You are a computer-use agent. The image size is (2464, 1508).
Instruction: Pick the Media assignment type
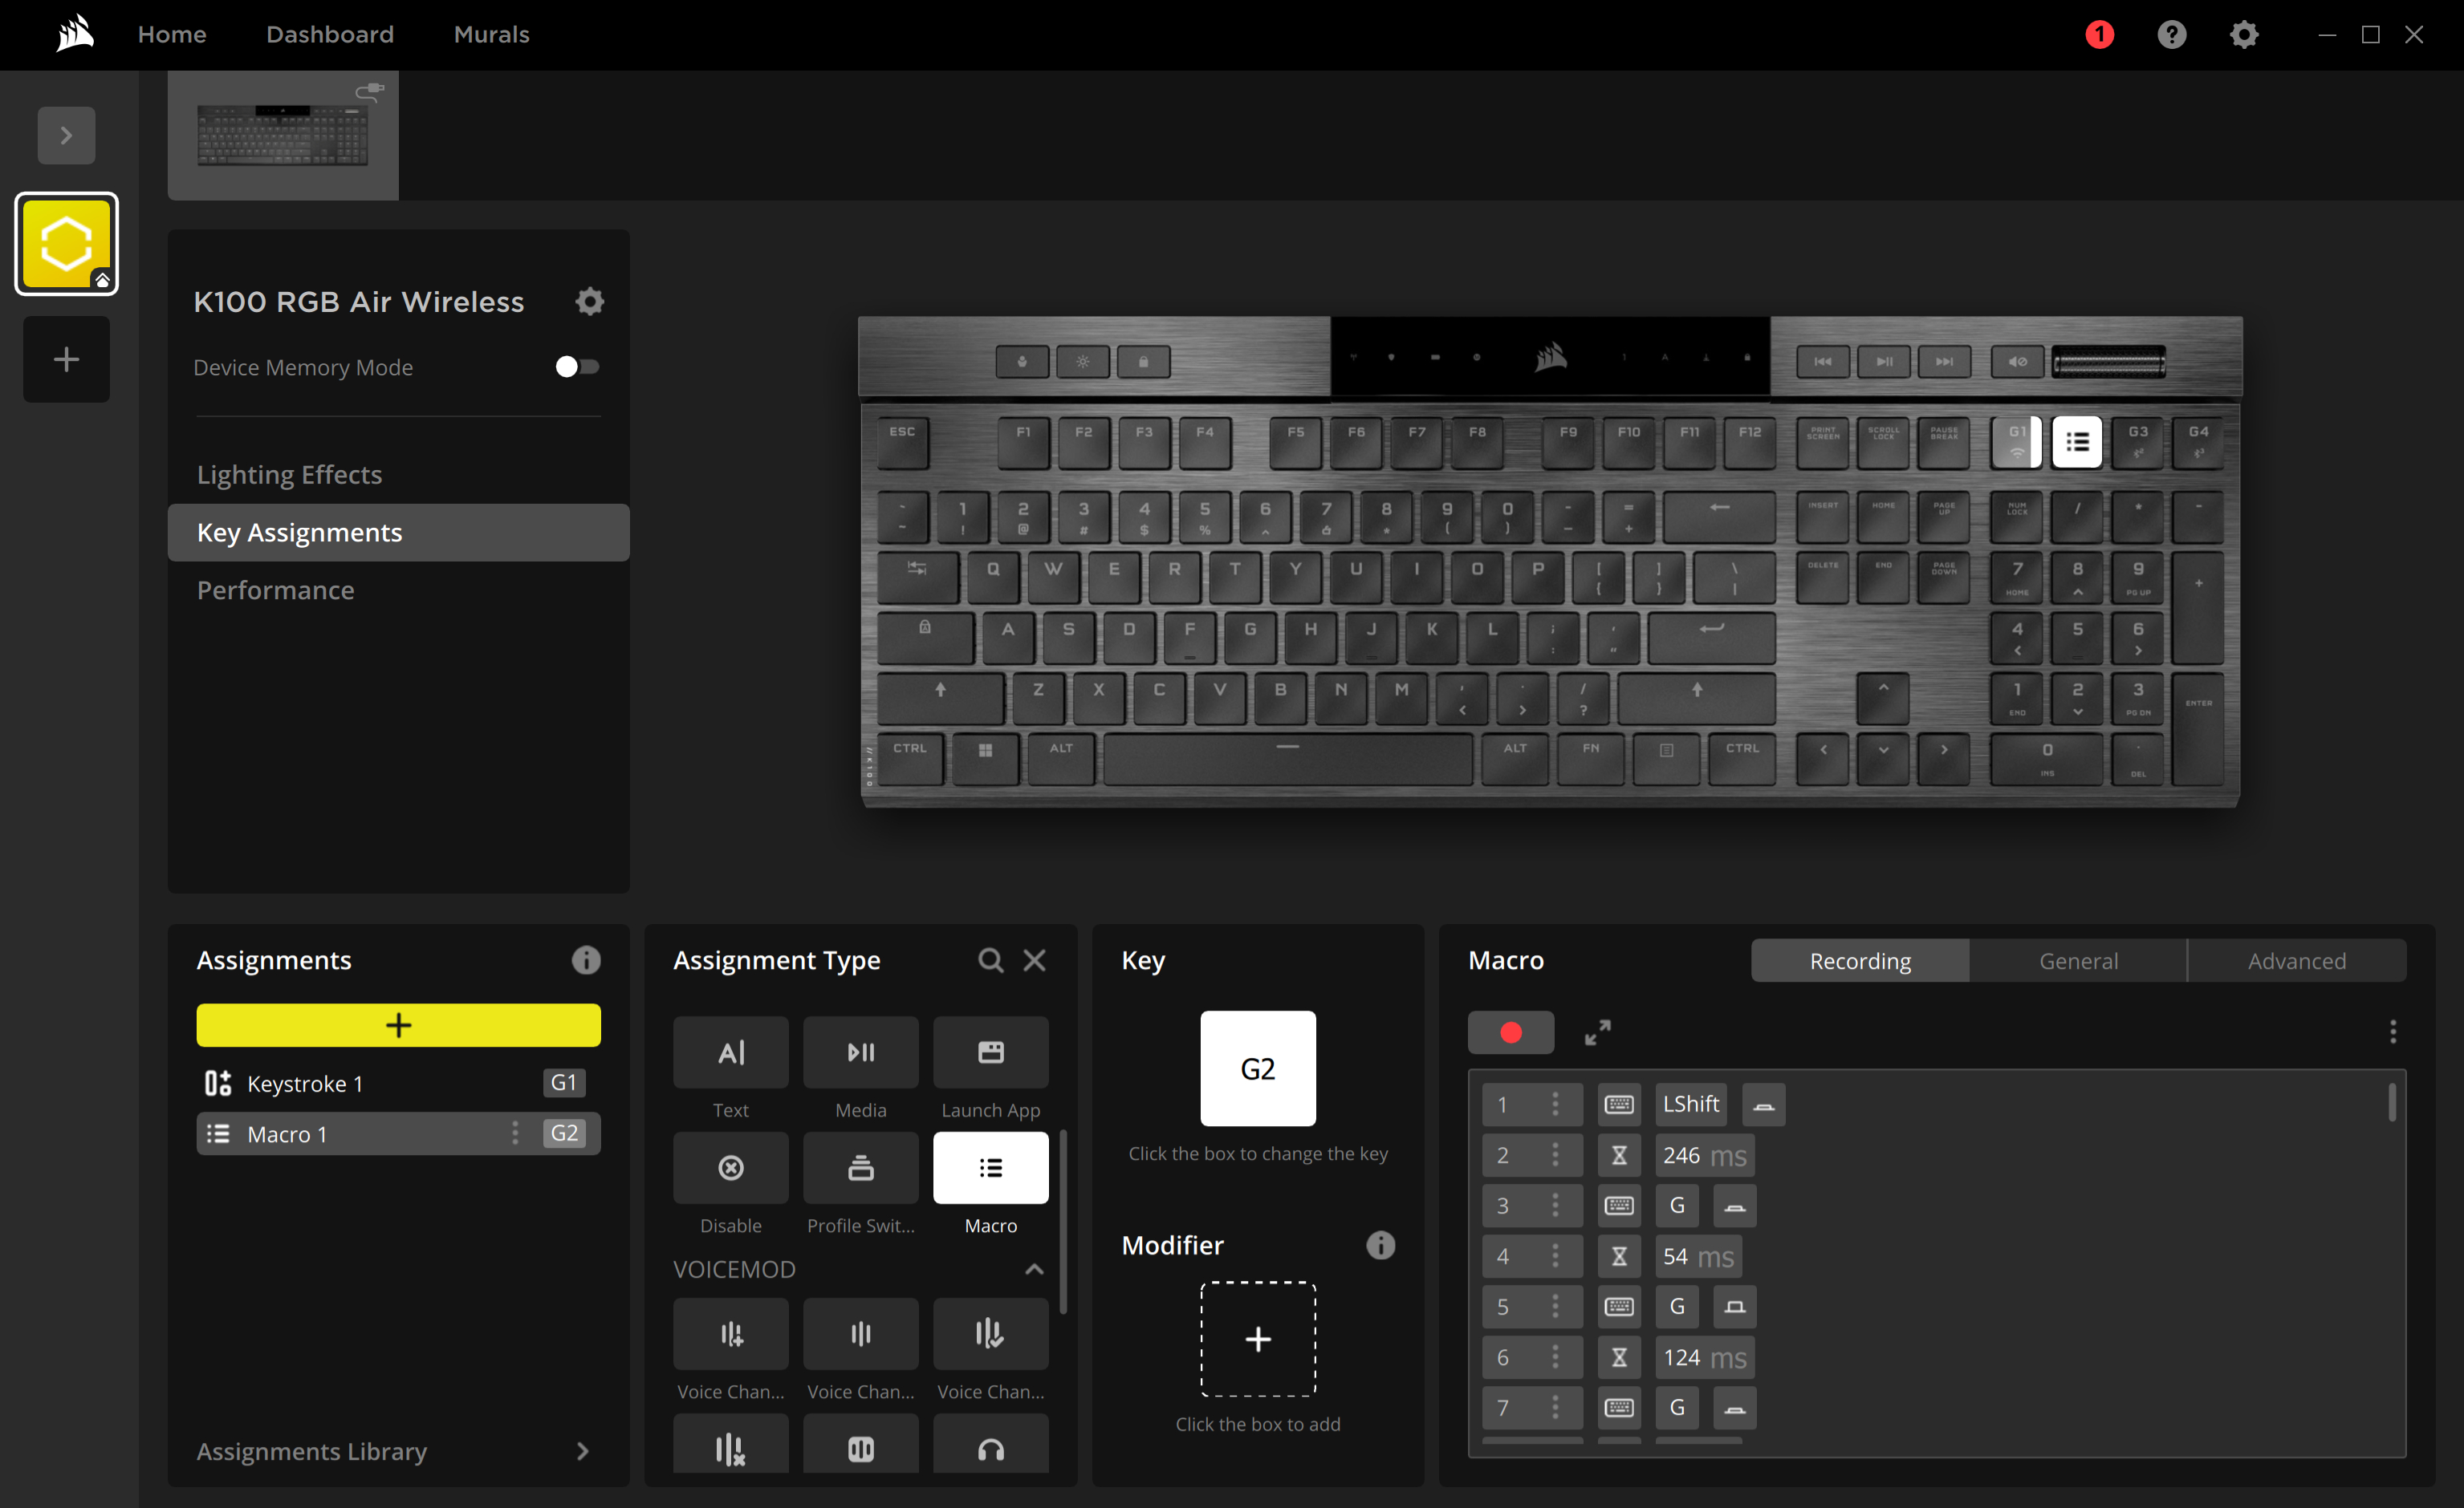[860, 1052]
